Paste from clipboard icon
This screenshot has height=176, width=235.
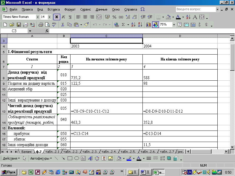coord(76,25)
